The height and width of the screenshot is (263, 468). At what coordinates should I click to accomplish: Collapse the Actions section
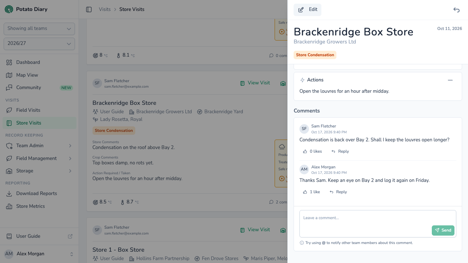pos(450,80)
